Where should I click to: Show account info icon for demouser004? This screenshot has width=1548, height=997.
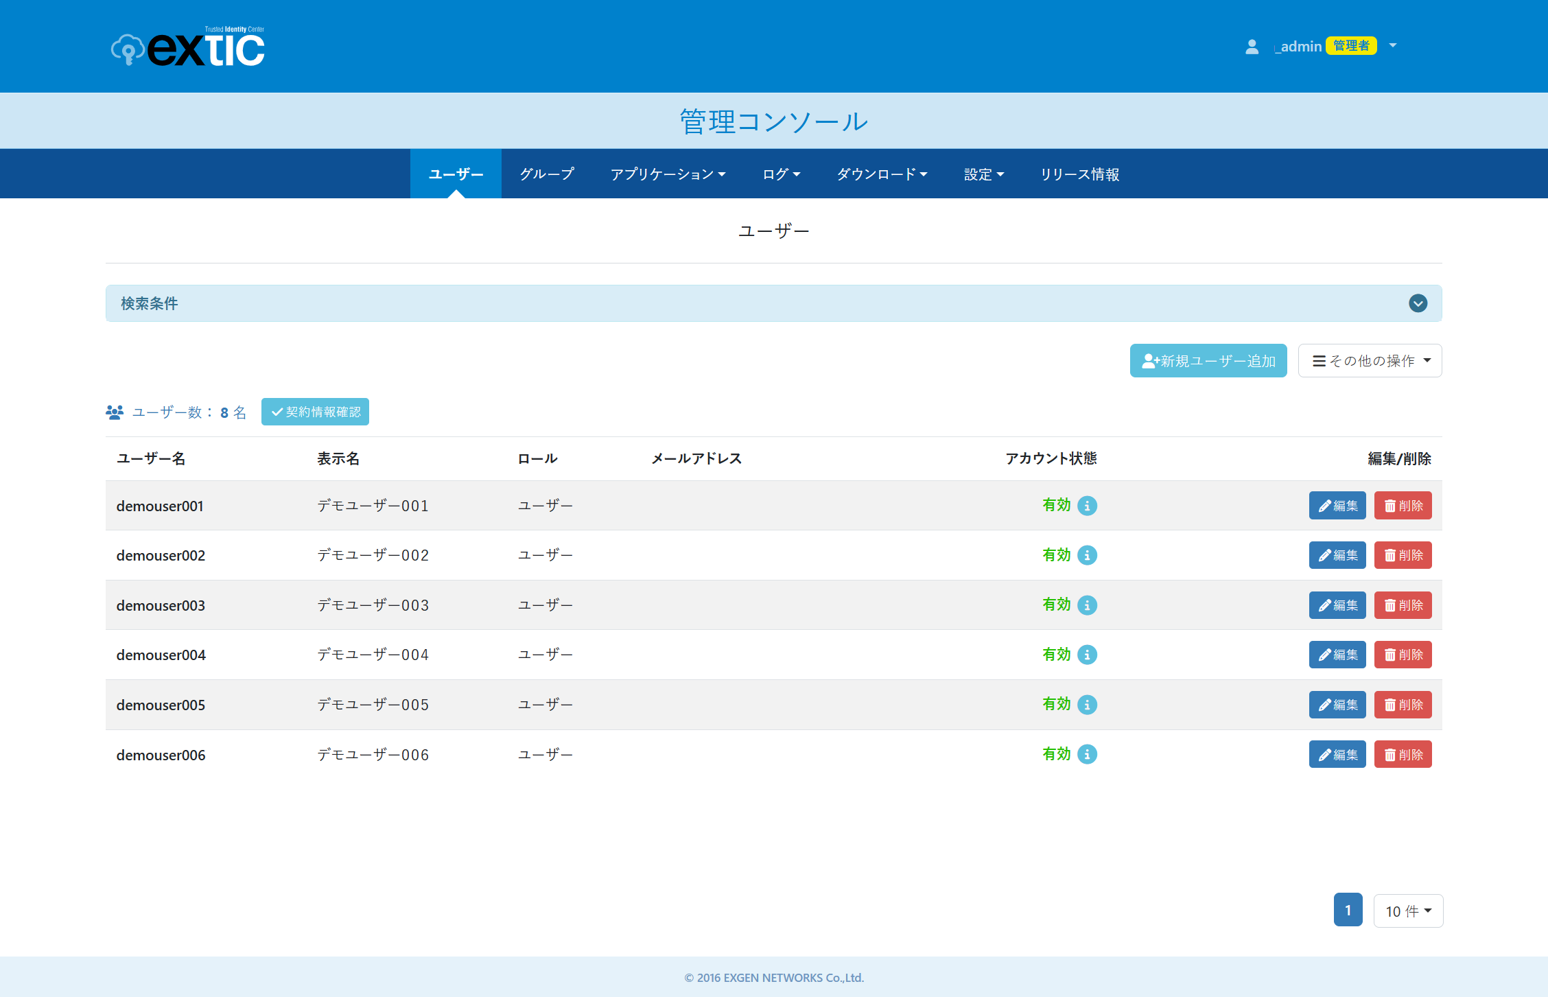[x=1087, y=655]
